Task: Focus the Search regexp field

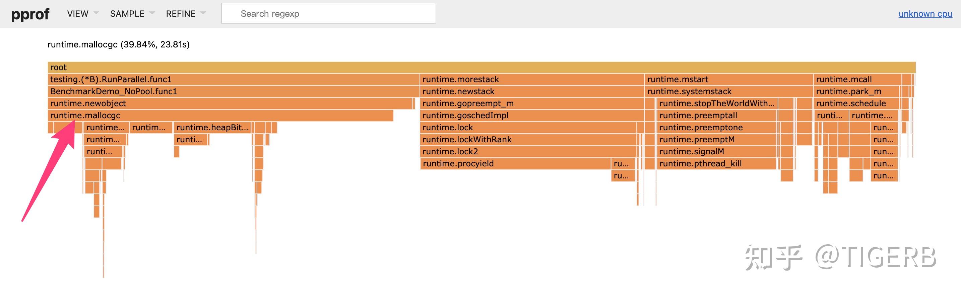Action: [328, 14]
